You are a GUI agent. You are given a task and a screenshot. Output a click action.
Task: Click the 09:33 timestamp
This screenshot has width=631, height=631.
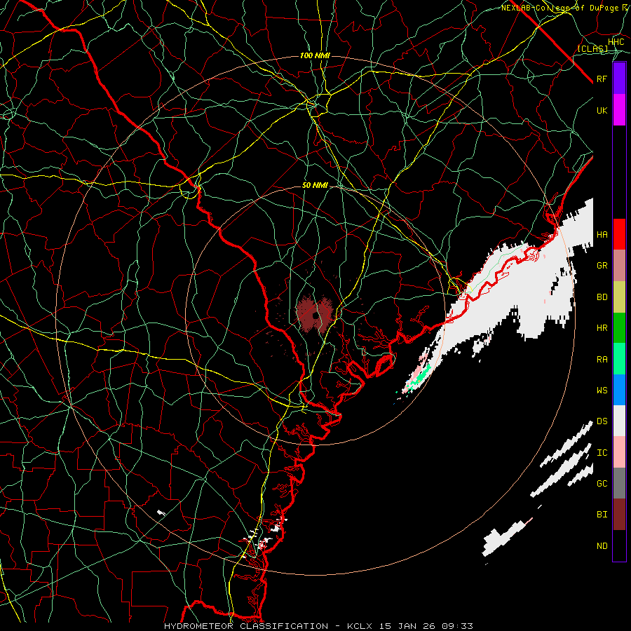tap(459, 626)
